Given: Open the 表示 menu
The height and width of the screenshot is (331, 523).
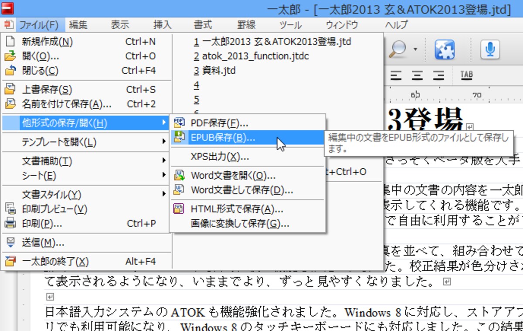Looking at the screenshot, I should point(120,25).
